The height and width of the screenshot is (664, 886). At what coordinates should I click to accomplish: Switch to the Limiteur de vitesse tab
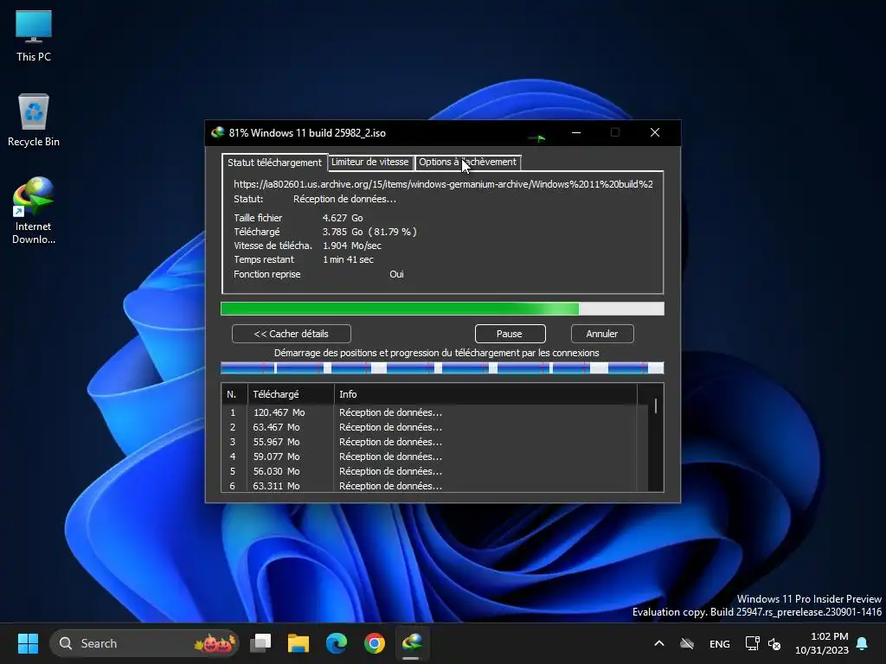click(x=370, y=162)
